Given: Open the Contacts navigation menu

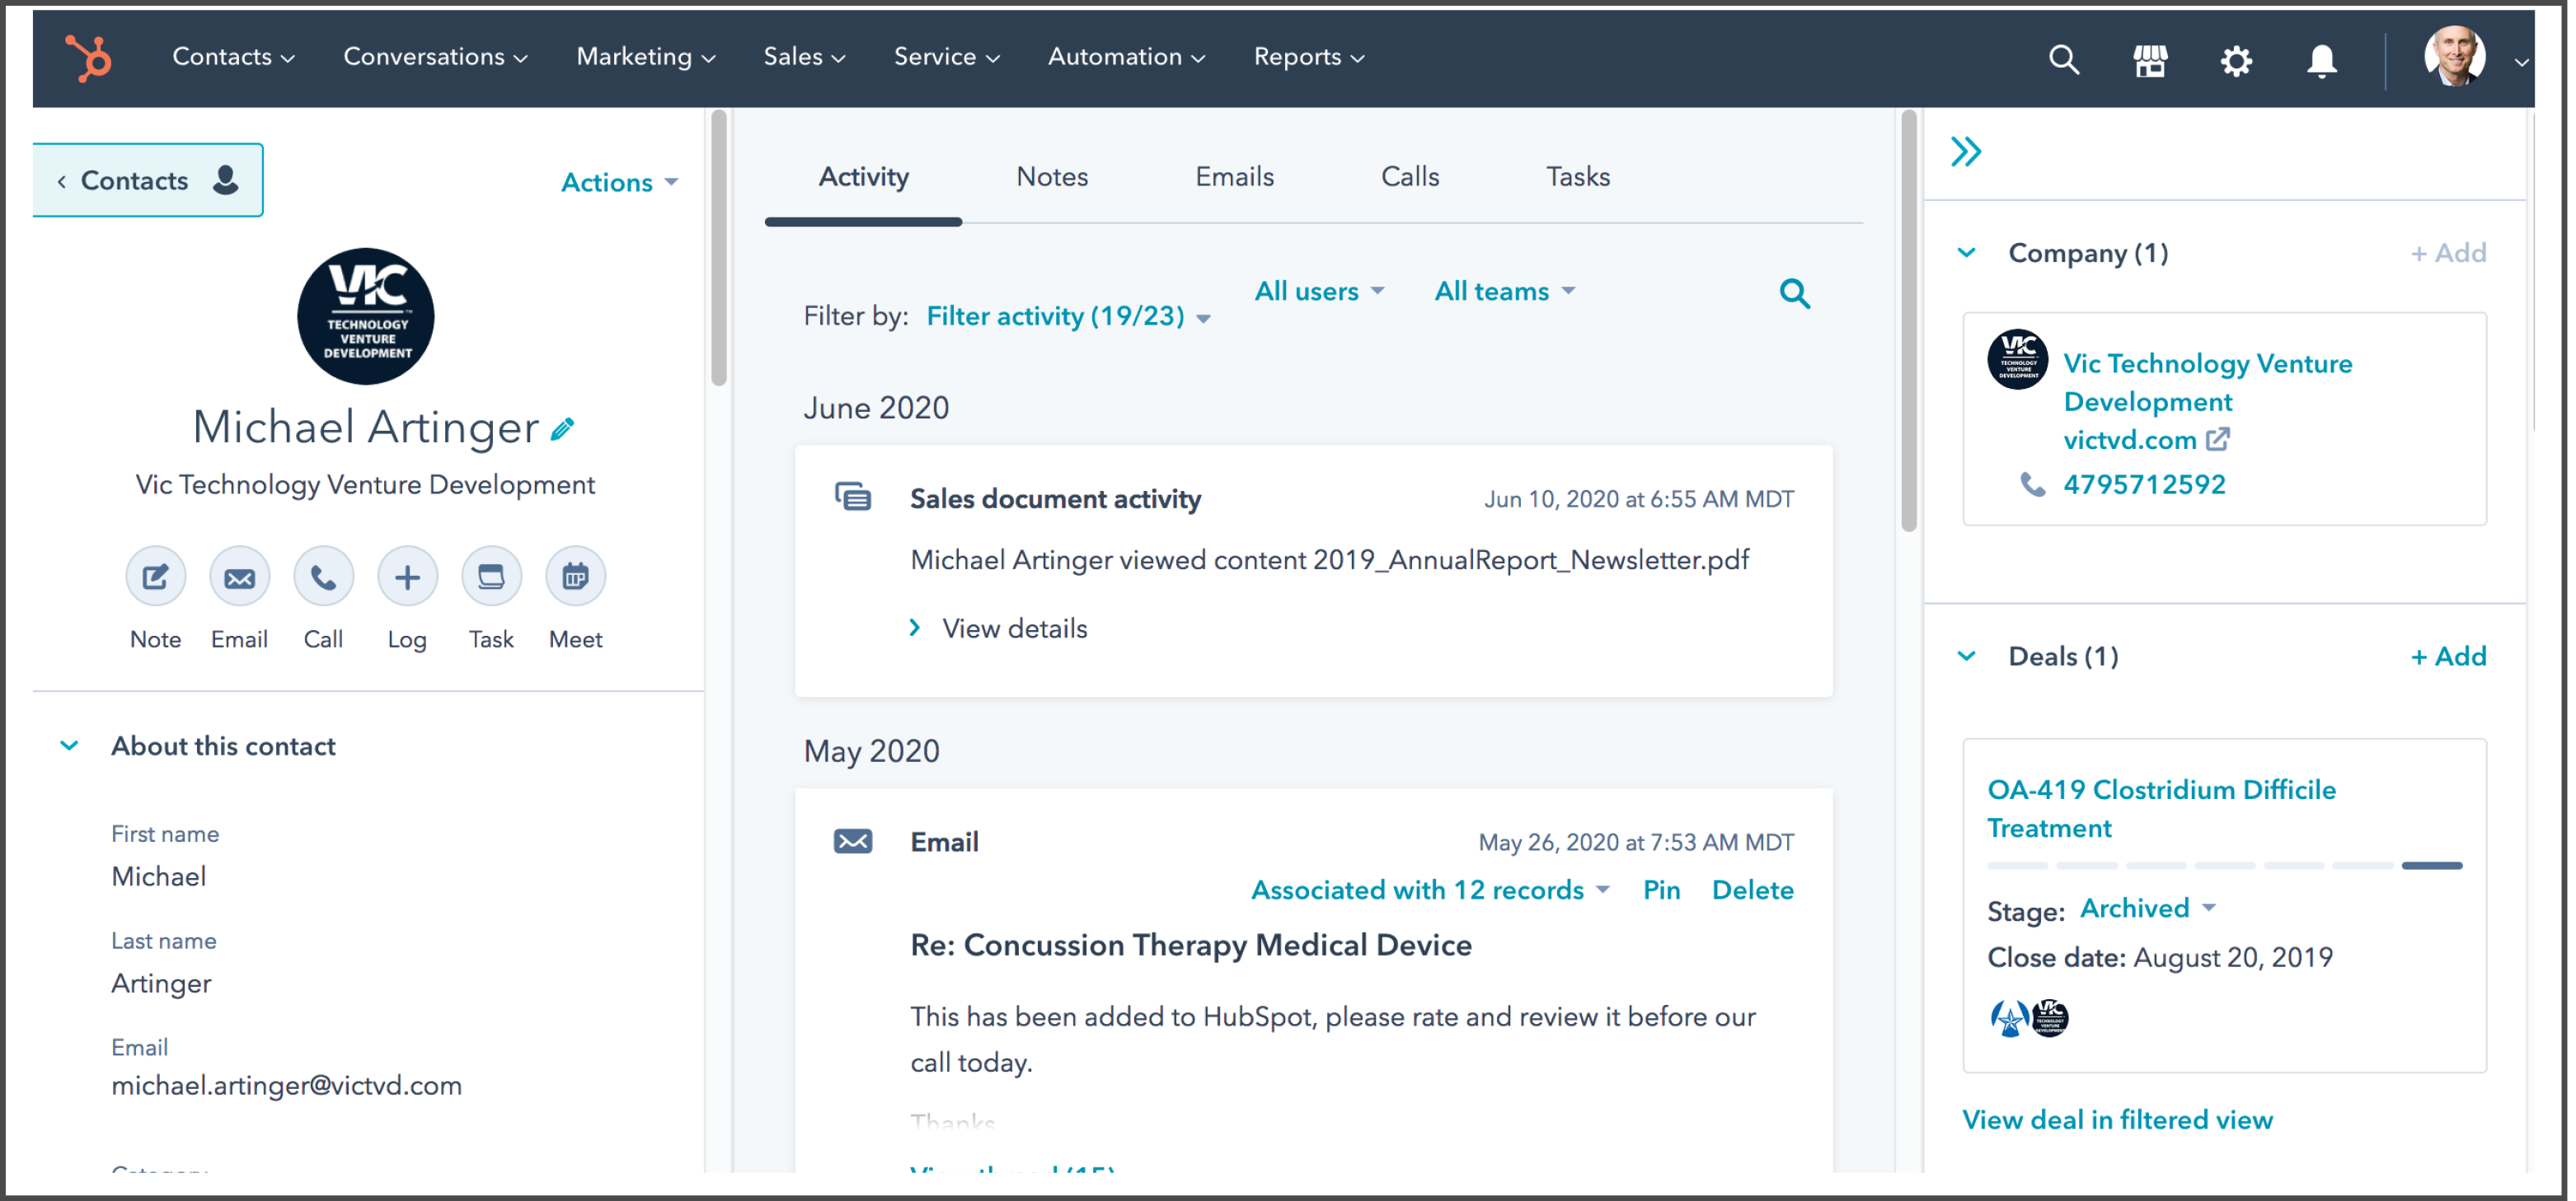Looking at the screenshot, I should pos(233,57).
